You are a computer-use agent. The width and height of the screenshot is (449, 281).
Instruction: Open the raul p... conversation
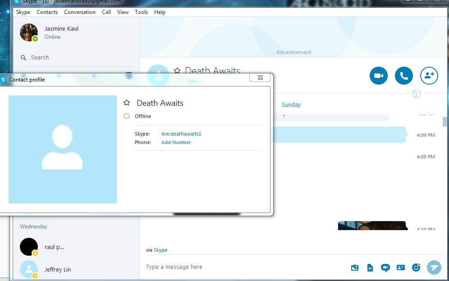tap(76, 247)
